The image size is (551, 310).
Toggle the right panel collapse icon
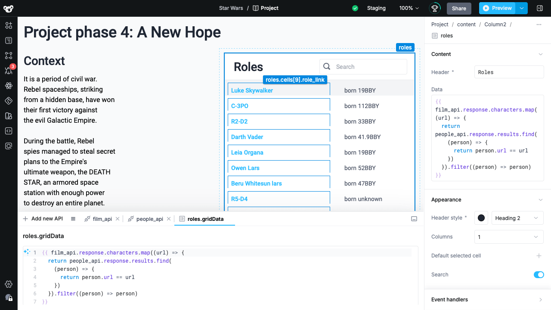540,8
